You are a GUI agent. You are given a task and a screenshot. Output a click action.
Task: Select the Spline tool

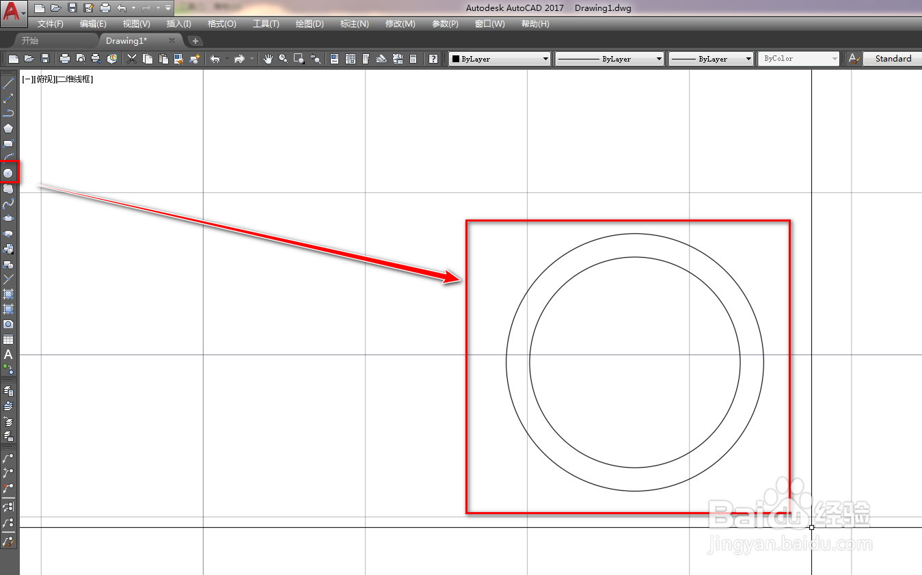coord(8,203)
